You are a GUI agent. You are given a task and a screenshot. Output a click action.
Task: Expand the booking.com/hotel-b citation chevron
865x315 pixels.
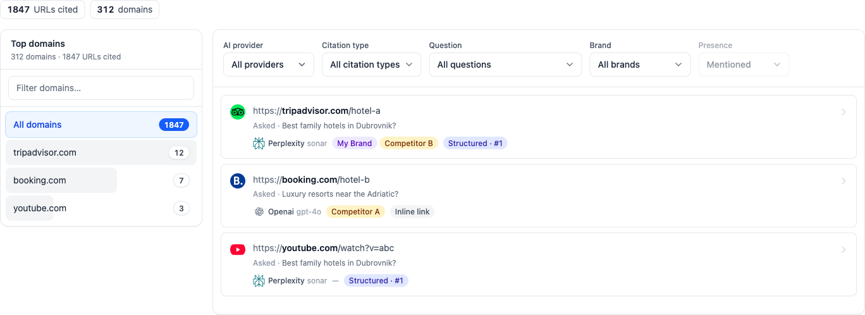coord(844,181)
